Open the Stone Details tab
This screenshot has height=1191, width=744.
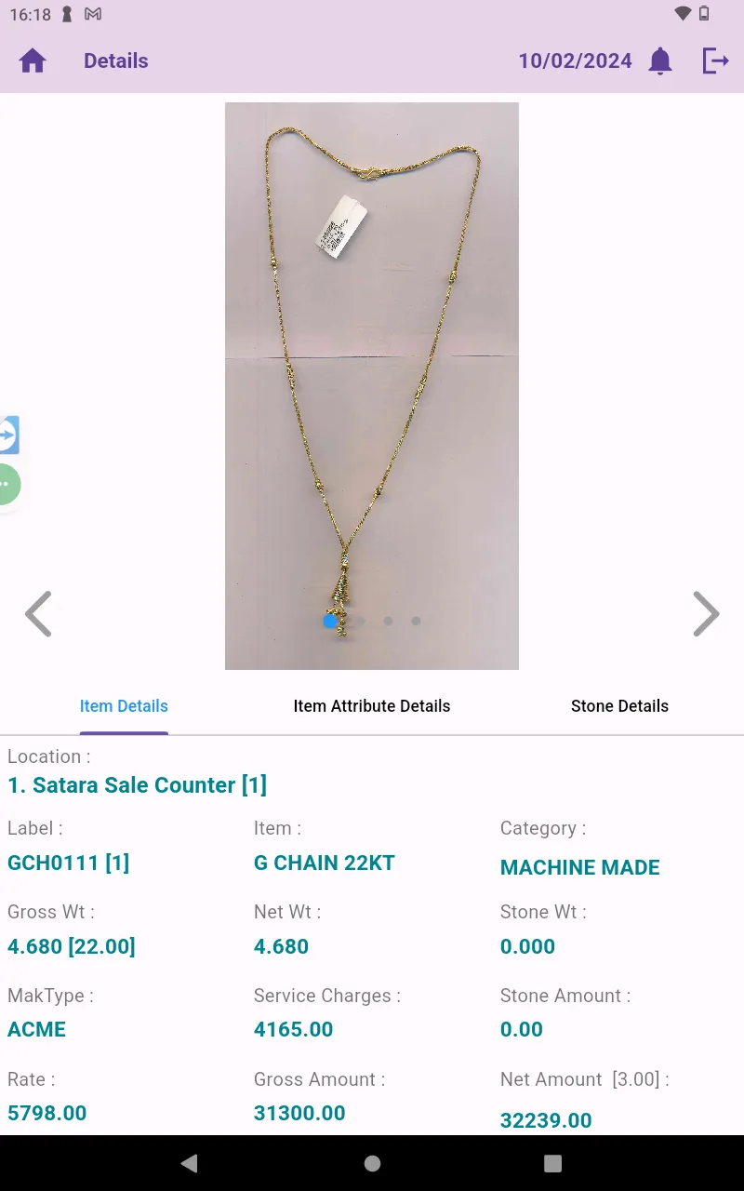coord(619,706)
